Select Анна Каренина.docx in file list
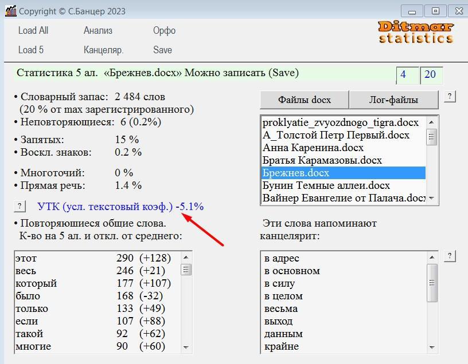The image size is (468, 364). [314, 148]
